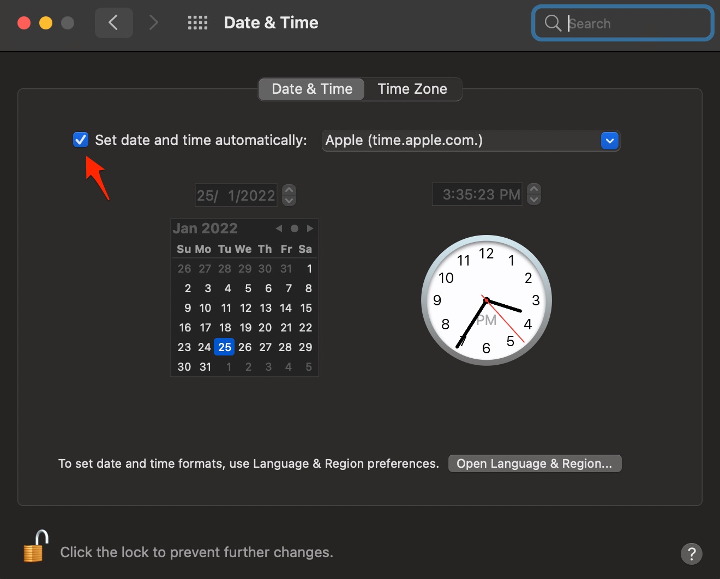Click the lock icon to prevent changes
This screenshot has width=720, height=579.
tap(34, 548)
